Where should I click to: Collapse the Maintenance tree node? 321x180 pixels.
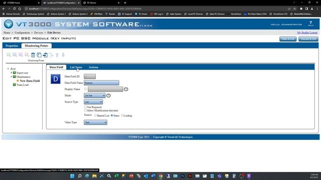[x=12, y=76]
